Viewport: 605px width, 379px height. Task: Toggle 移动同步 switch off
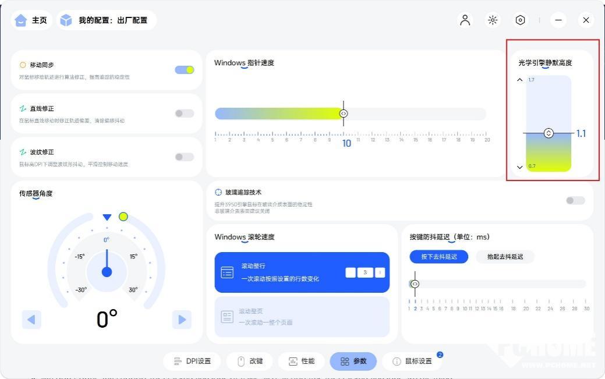185,70
